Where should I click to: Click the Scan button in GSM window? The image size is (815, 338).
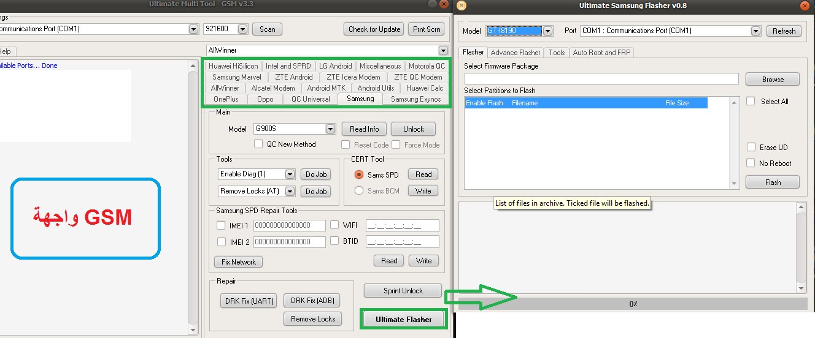268,29
